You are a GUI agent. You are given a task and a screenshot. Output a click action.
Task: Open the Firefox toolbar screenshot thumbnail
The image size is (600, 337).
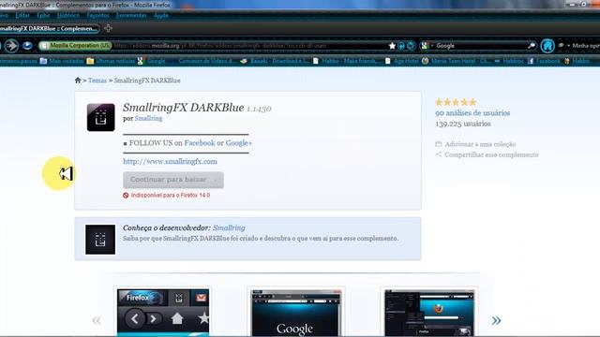pos(163,313)
